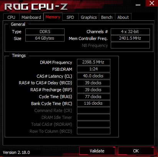158x157 pixels.
Task: Select the 64 GBytes size field
Action: point(45,38)
